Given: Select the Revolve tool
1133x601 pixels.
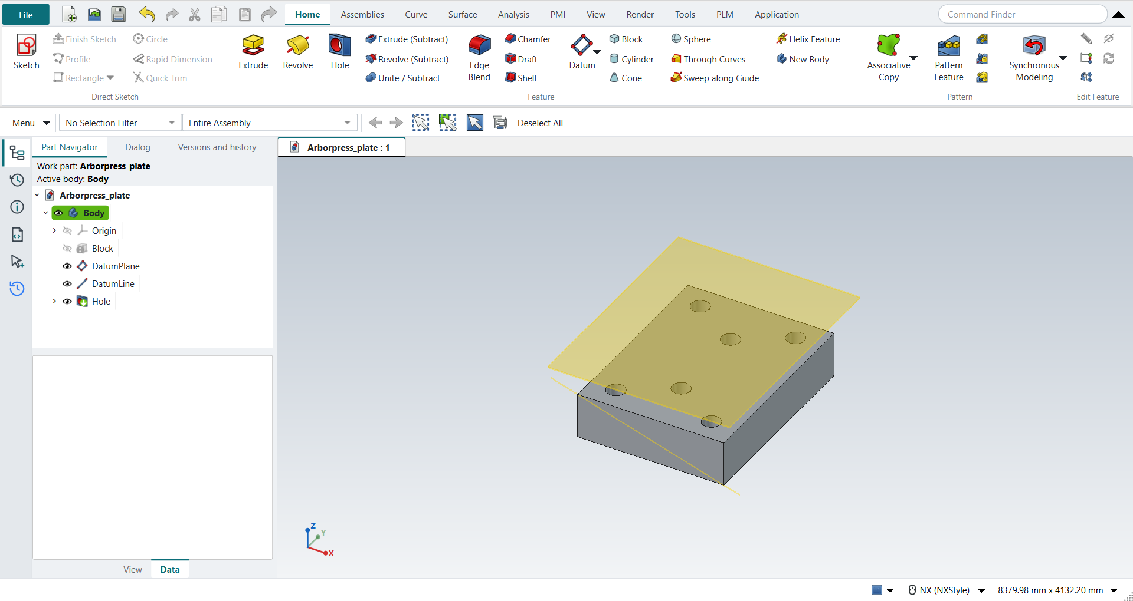Looking at the screenshot, I should 297,52.
